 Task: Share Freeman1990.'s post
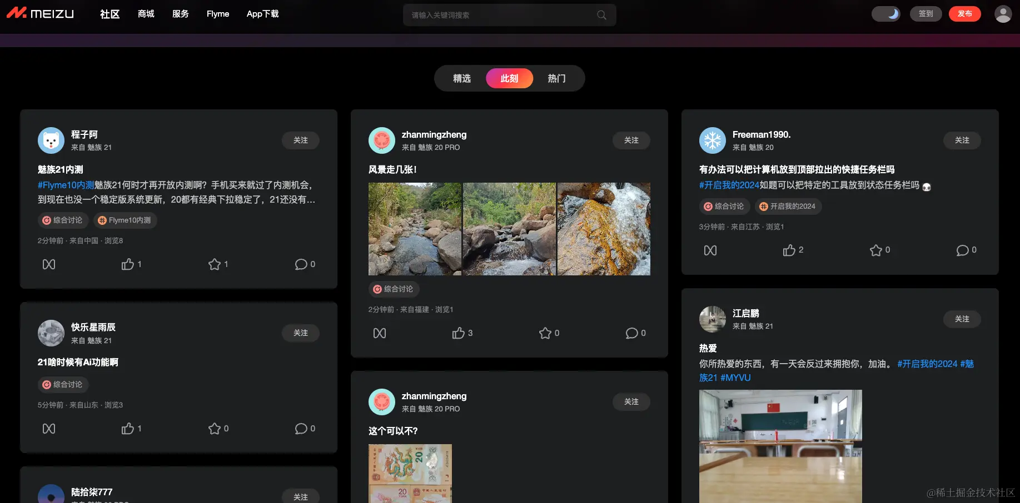pyautogui.click(x=710, y=250)
